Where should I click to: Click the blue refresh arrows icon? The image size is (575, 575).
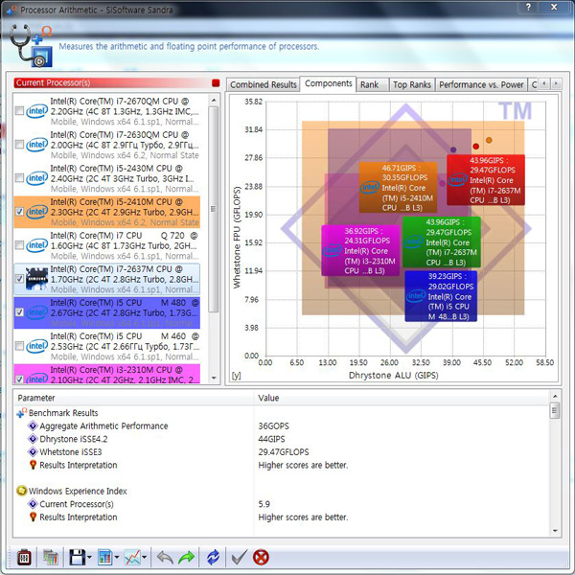pos(213,558)
